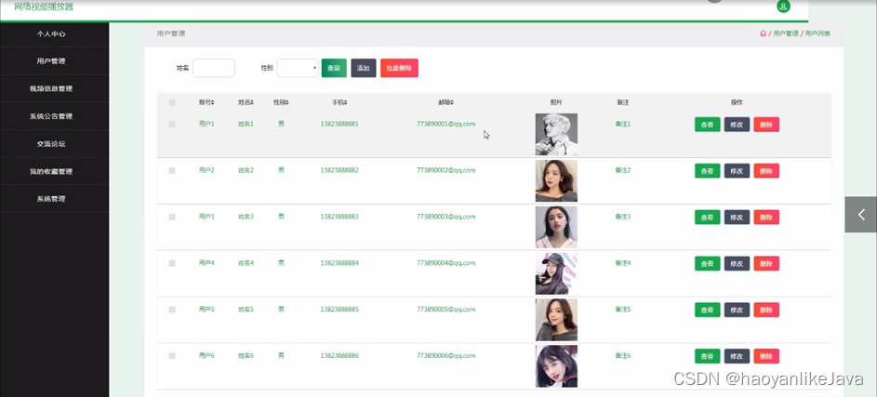877x397 pixels.
Task: Open 交流论坛 in the sidebar
Action: point(51,144)
